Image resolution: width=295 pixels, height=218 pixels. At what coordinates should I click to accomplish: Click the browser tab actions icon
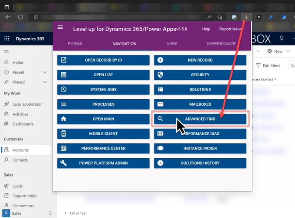point(7,7)
